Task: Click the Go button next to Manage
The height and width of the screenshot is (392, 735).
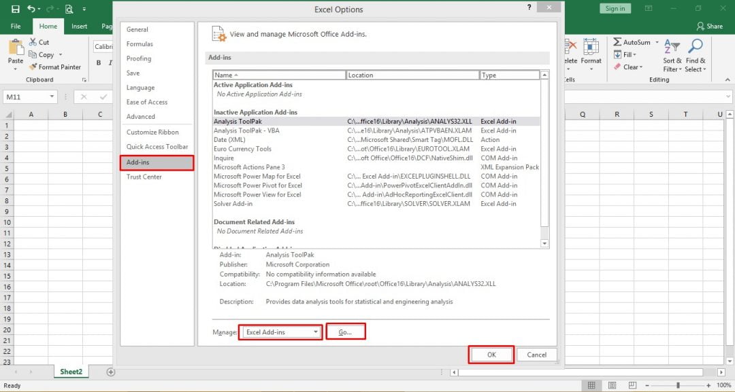Action: tap(346, 331)
